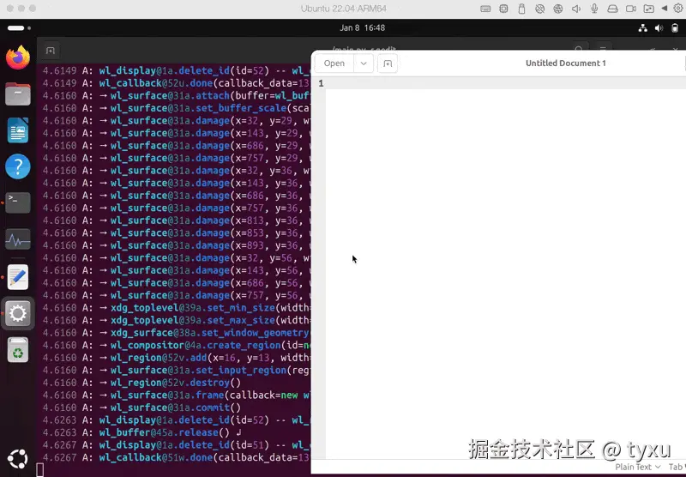Click the wl_callback@51w.done terminal line
Screen dimensions: 686x477
[176, 457]
